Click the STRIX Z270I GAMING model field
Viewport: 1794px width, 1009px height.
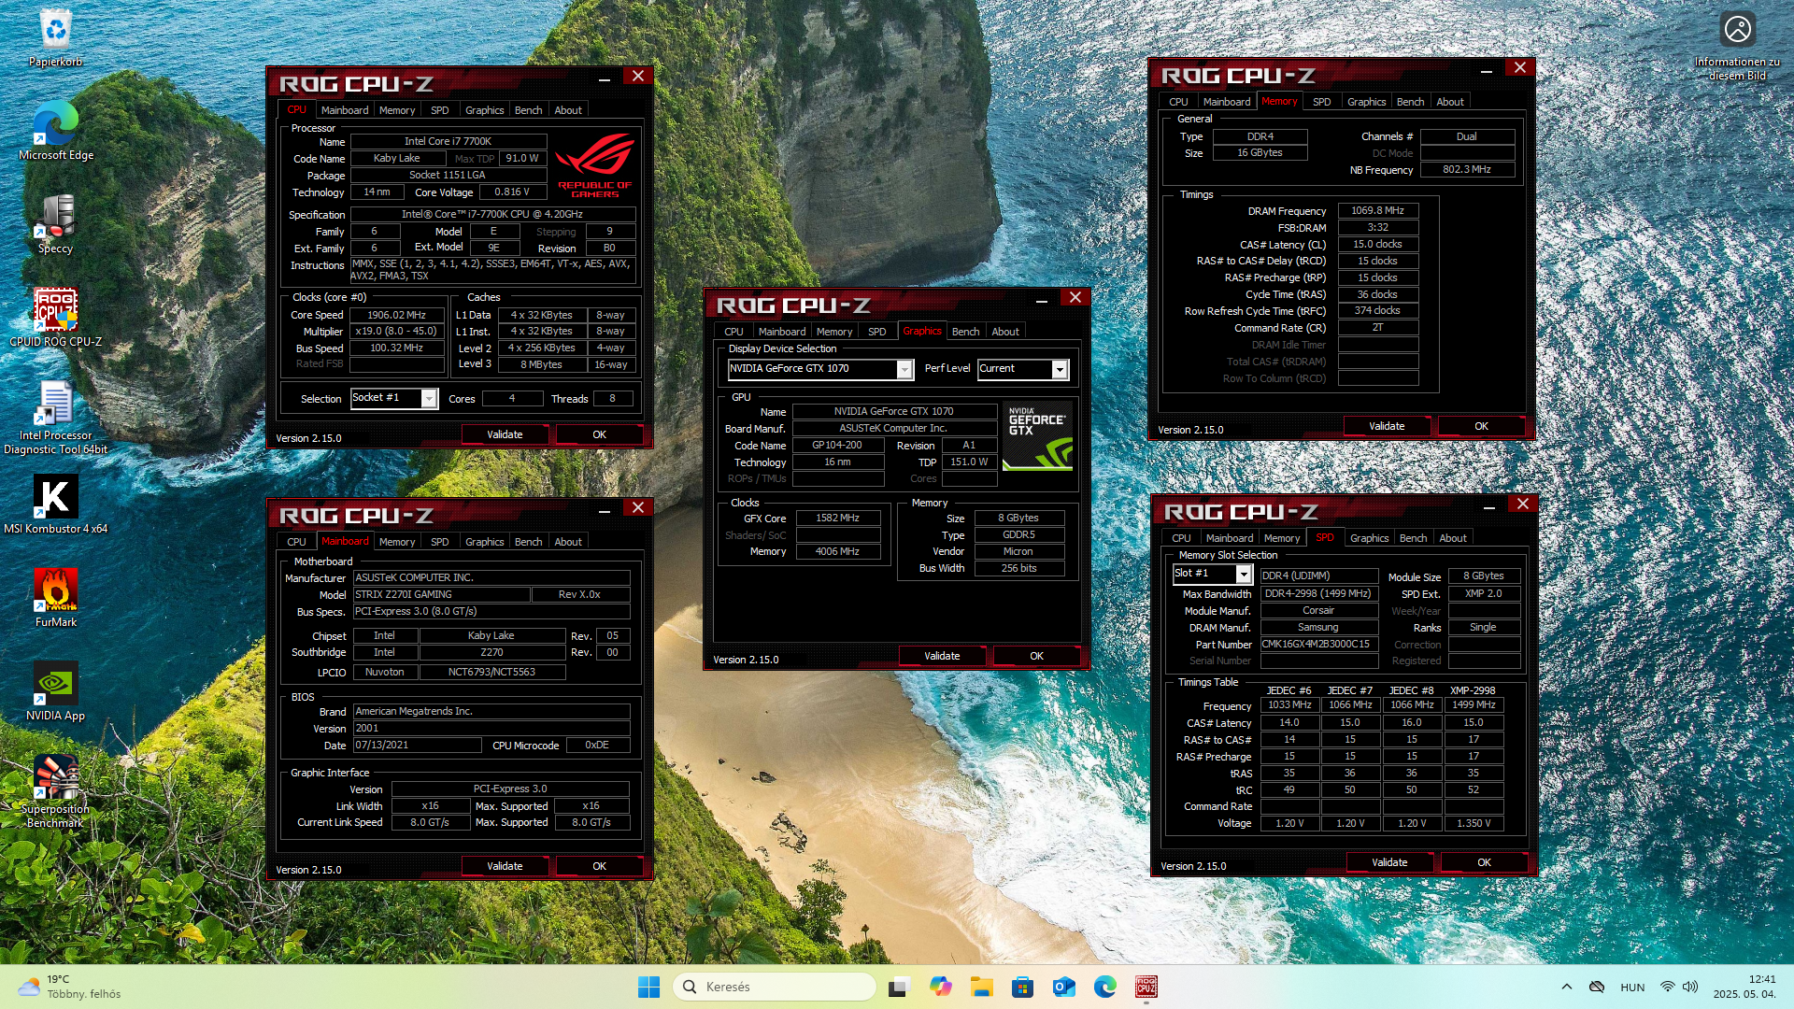pos(441,594)
